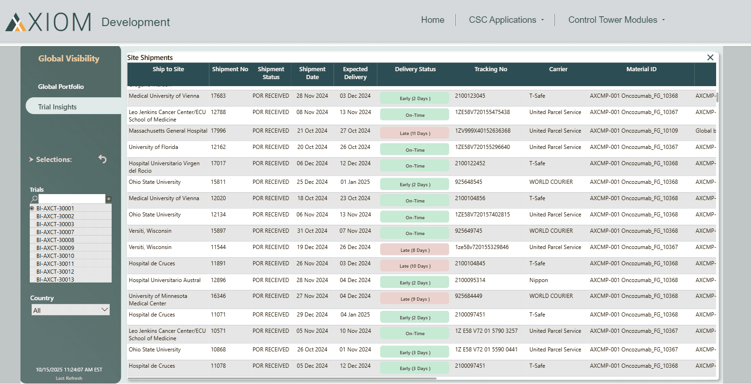This screenshot has height=384, width=751.
Task: Click Hospital Universitario Austral cell
Action: [x=165, y=280]
